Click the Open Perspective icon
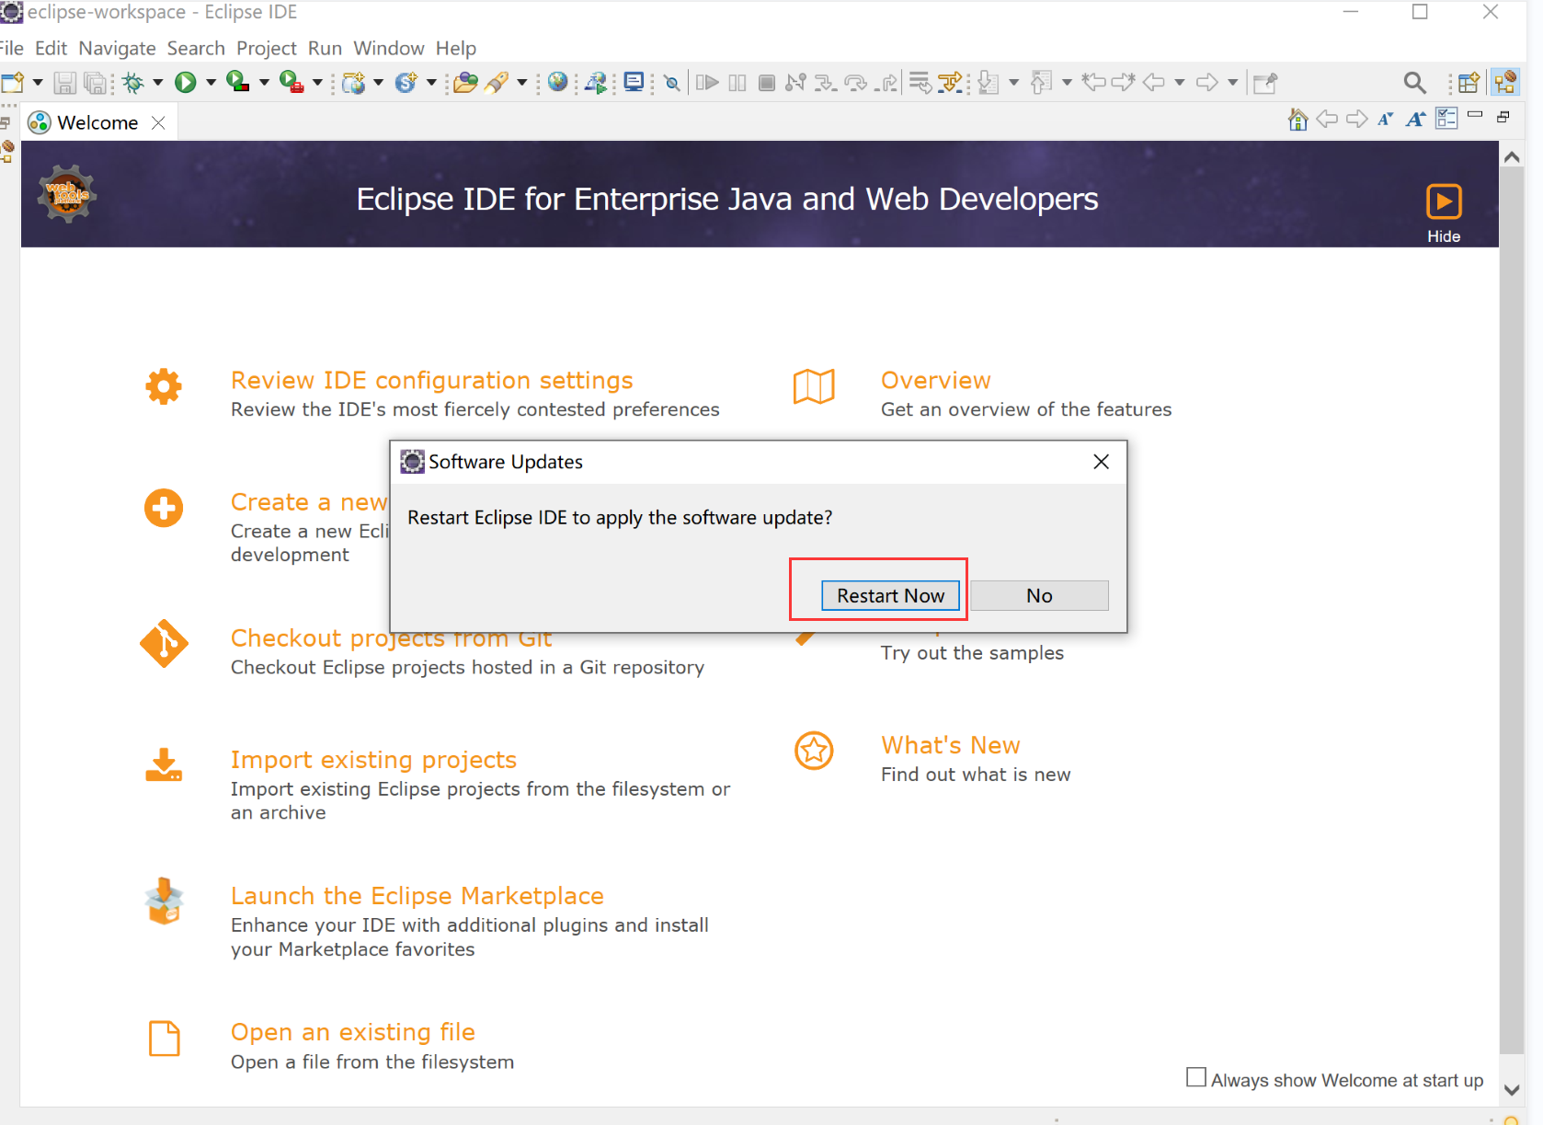 pyautogui.click(x=1469, y=83)
